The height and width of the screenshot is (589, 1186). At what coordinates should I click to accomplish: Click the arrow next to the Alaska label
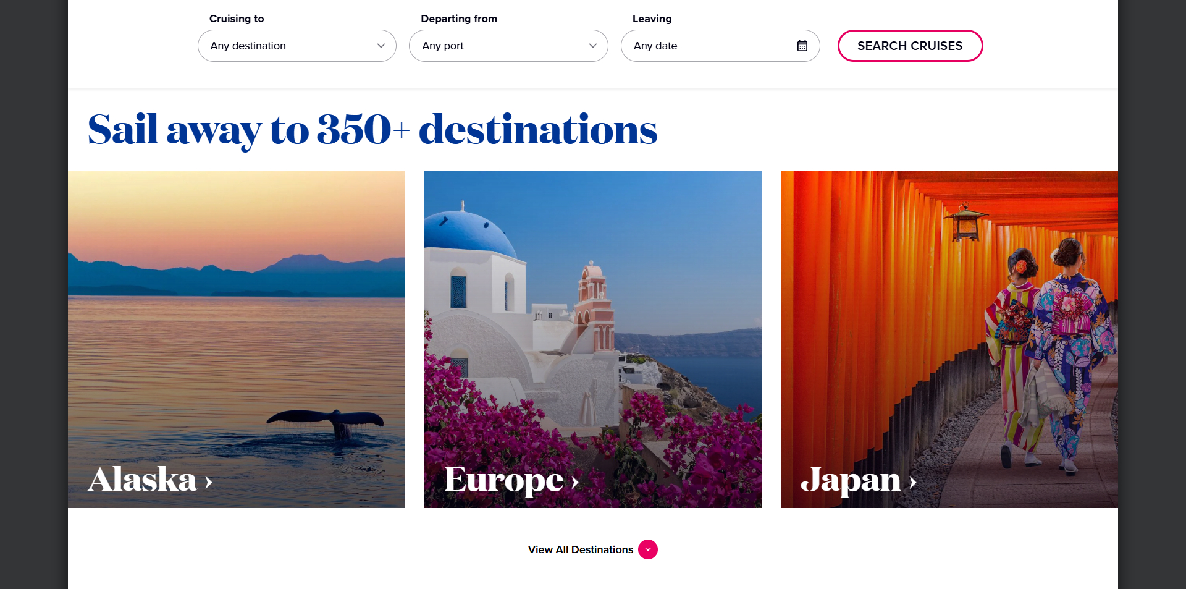click(206, 482)
